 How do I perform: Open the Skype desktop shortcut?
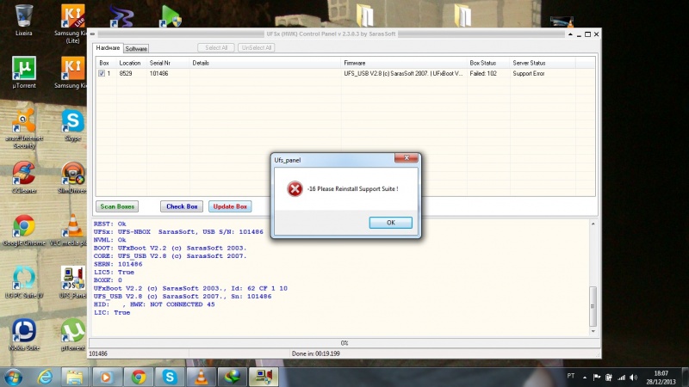pyautogui.click(x=72, y=121)
